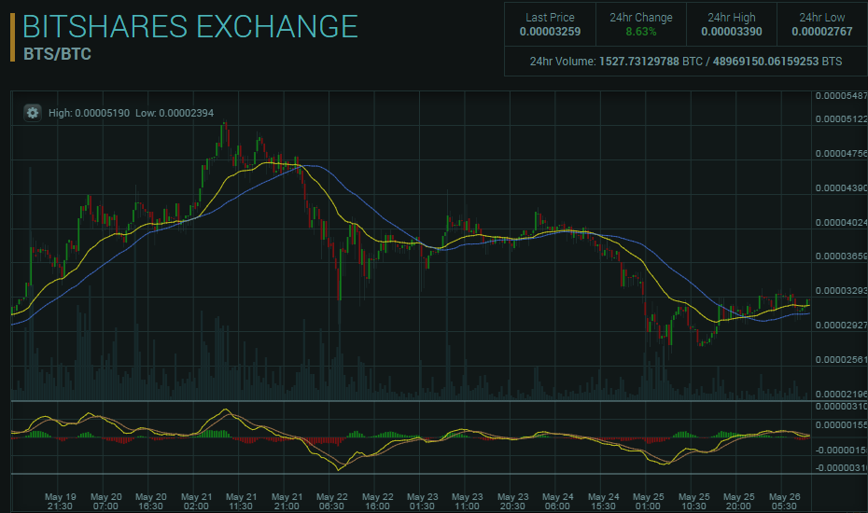Click price axis label 0.00004024
Image resolution: width=868 pixels, height=513 pixels.
(x=842, y=223)
